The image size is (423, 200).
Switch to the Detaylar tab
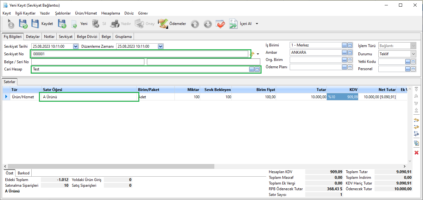click(x=33, y=37)
